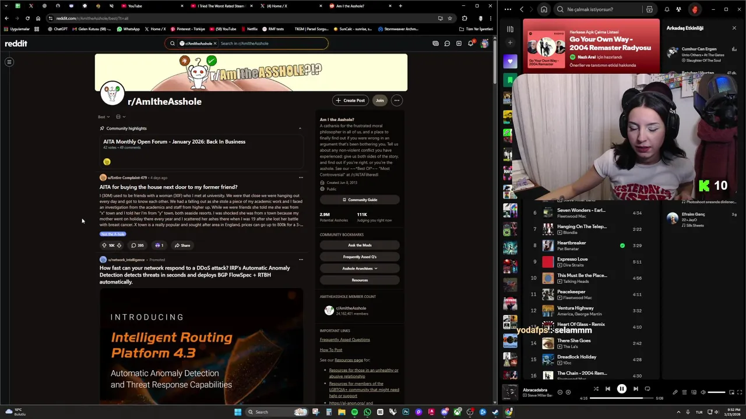Image resolution: width=746 pixels, height=419 pixels.
Task: Remove r/AmItheAsshole search scope chip
Action: point(214,44)
